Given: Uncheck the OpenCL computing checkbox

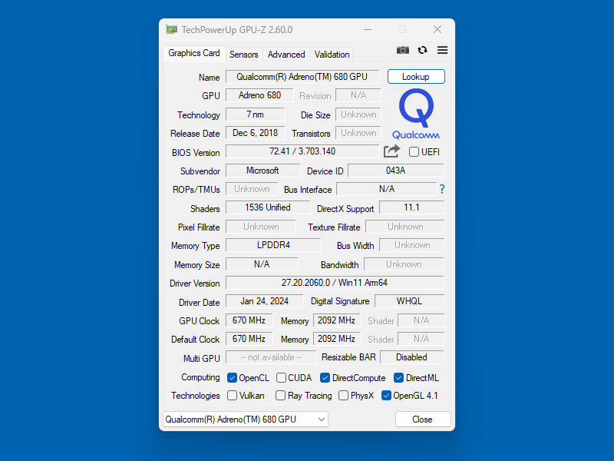Looking at the screenshot, I should pos(233,377).
